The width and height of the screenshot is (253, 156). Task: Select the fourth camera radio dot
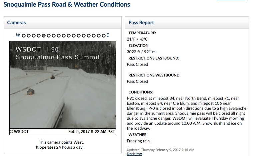point(39,36)
